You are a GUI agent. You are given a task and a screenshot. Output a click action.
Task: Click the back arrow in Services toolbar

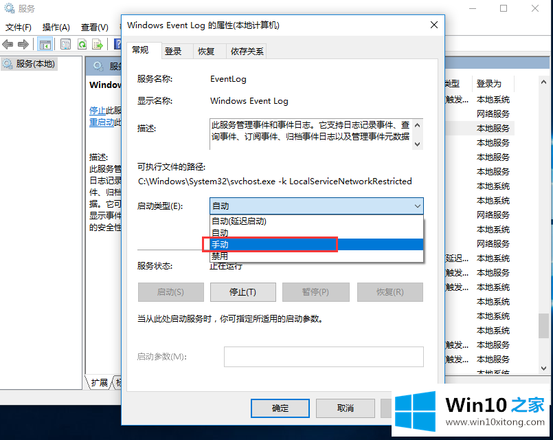pyautogui.click(x=8, y=45)
